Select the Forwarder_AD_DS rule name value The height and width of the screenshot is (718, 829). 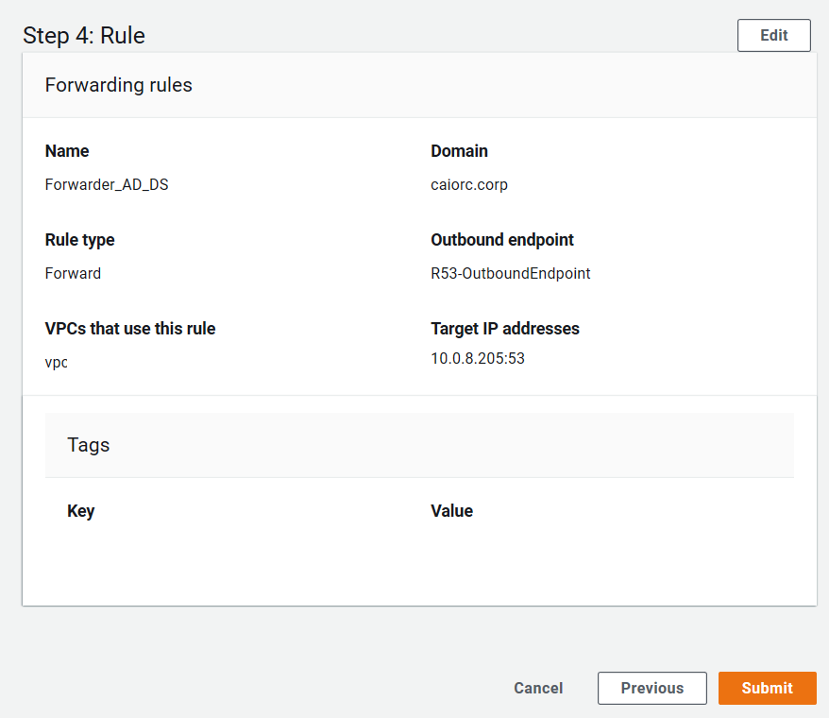107,185
